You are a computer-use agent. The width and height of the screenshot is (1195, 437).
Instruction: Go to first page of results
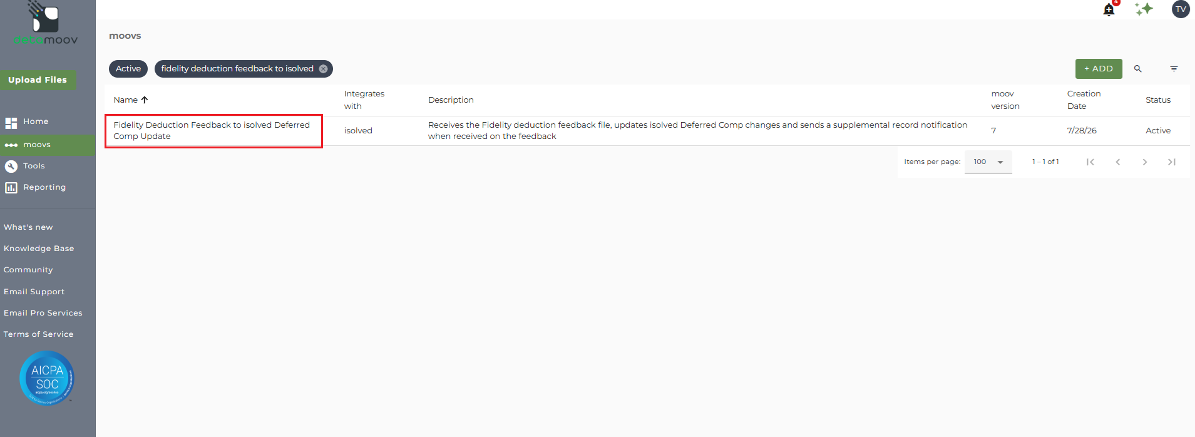(1090, 162)
